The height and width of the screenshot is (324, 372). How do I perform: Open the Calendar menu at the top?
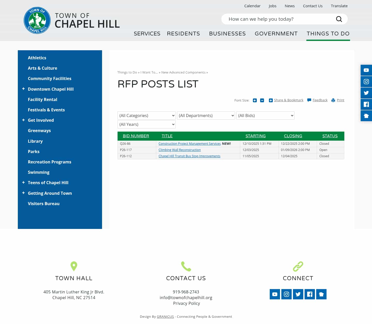252,6
